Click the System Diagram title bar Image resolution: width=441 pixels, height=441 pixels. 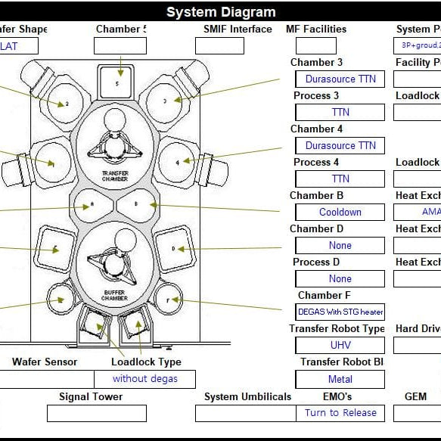click(221, 12)
